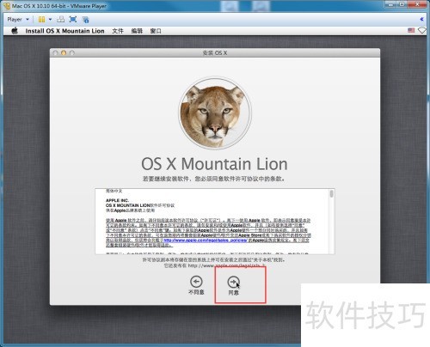This screenshot has width=430, height=347.
Task: Close the VMware Player window
Action: click(418, 4)
